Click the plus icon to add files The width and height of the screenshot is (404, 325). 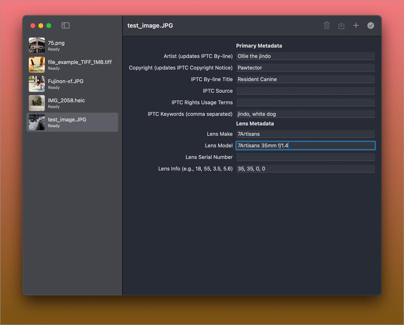[356, 26]
